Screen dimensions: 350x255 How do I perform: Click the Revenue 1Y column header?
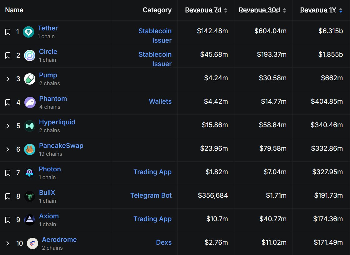(x=318, y=10)
